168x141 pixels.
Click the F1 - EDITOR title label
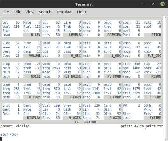(x=85, y=122)
